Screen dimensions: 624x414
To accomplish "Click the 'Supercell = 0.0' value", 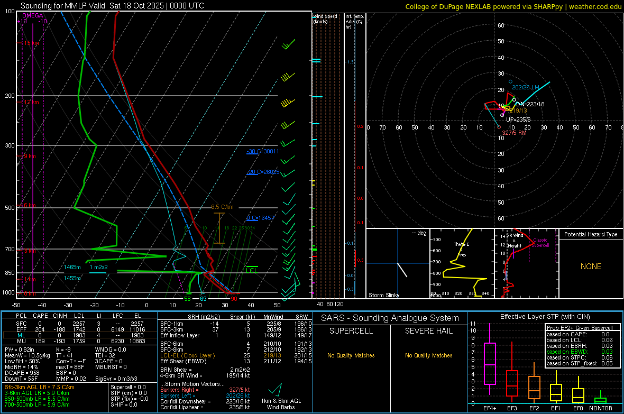I will [128, 387].
